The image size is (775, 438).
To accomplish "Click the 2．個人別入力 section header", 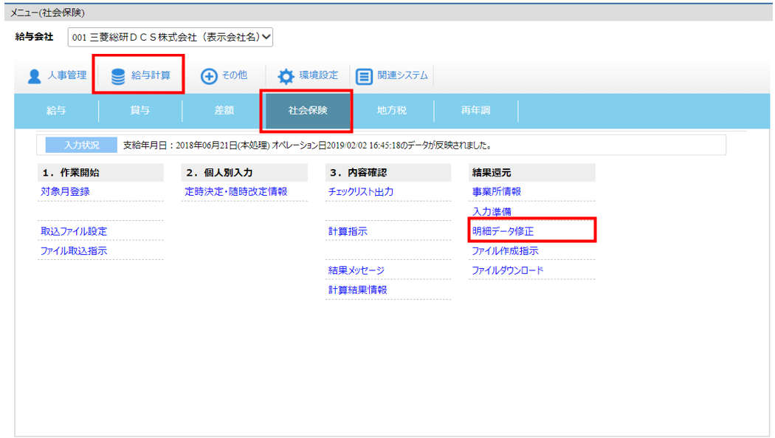I will [x=244, y=173].
